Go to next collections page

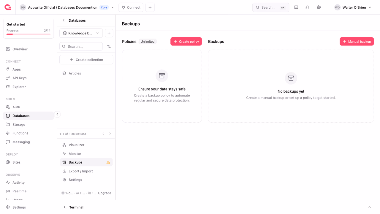[x=110, y=134]
